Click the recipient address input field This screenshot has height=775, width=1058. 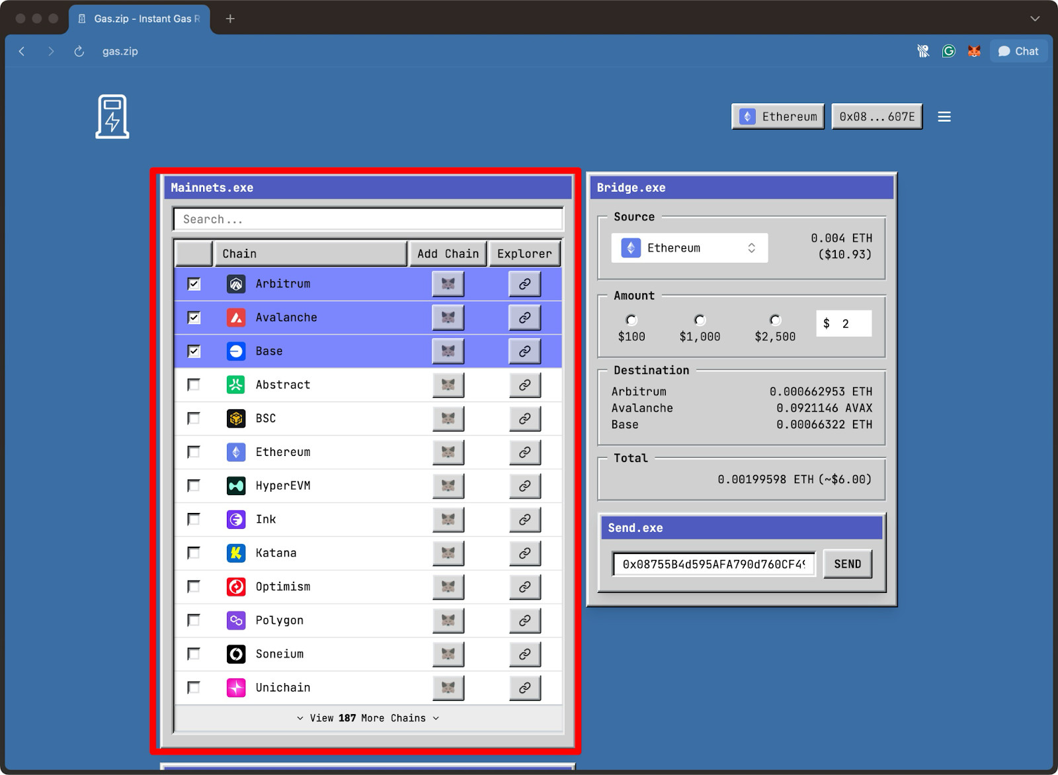714,565
